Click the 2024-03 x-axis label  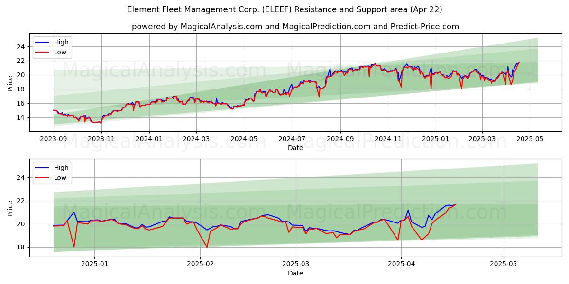[196, 139]
